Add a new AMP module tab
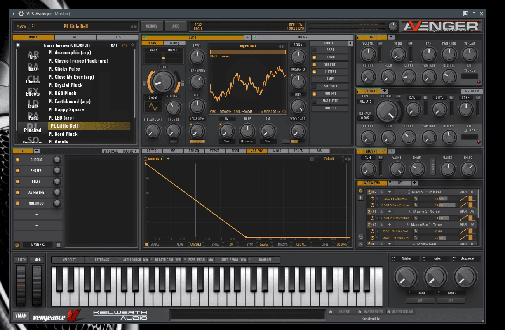 (x=391, y=37)
